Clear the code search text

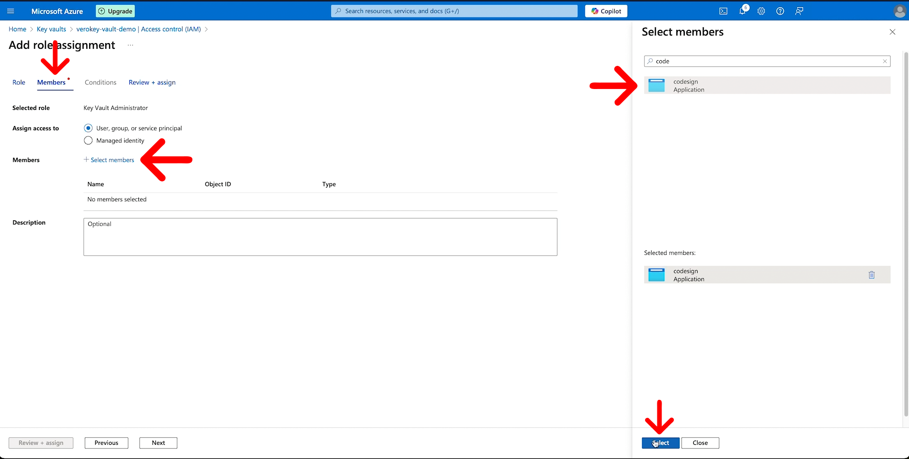(x=884, y=61)
